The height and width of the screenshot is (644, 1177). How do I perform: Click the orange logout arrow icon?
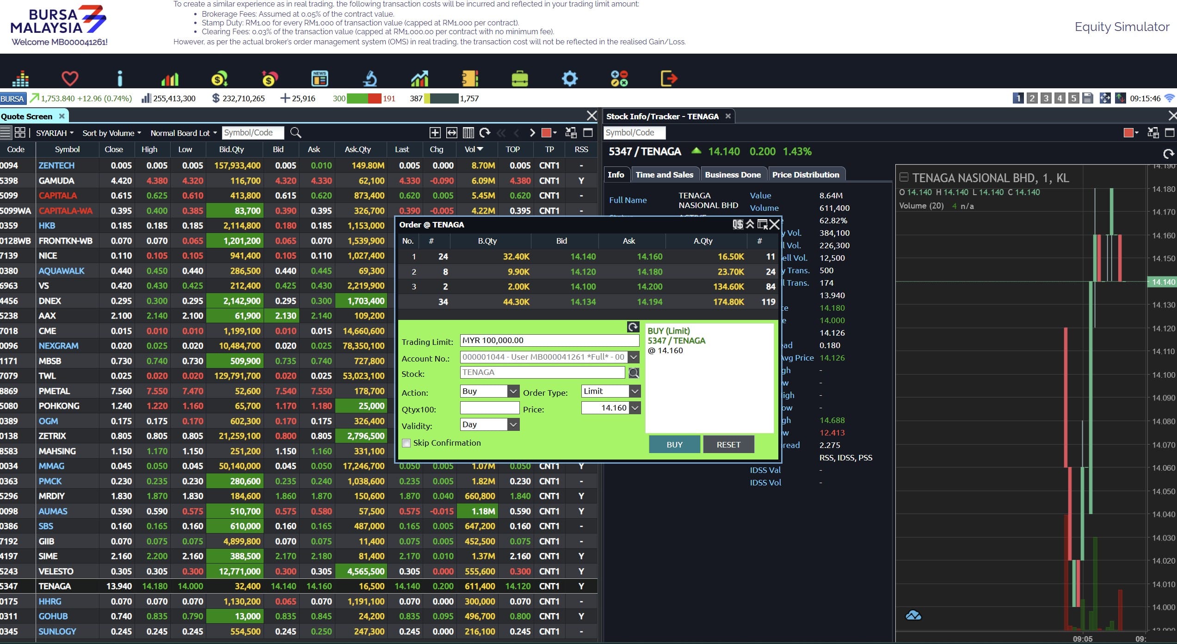(669, 78)
